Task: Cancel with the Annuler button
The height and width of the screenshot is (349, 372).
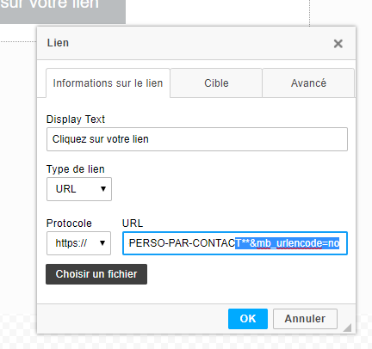Action: tap(305, 319)
